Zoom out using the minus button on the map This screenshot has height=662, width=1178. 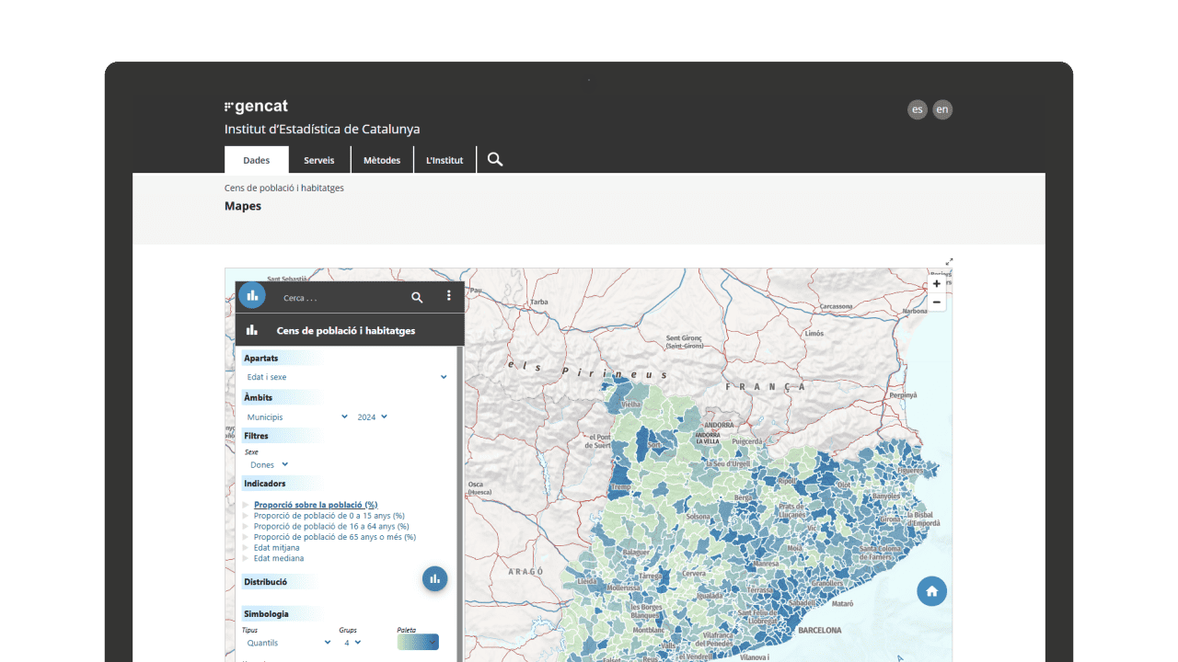click(x=937, y=302)
